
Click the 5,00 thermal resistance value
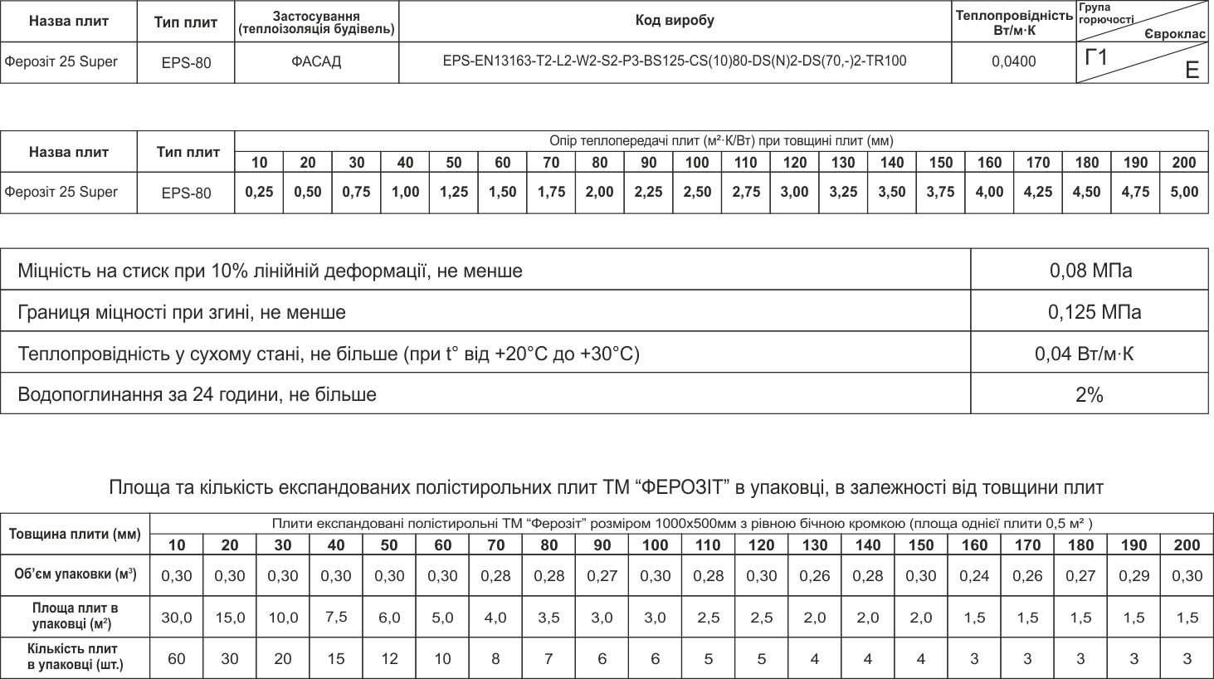1184,193
